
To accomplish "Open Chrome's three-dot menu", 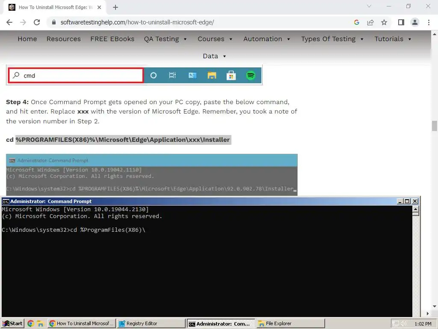I will 429,22.
